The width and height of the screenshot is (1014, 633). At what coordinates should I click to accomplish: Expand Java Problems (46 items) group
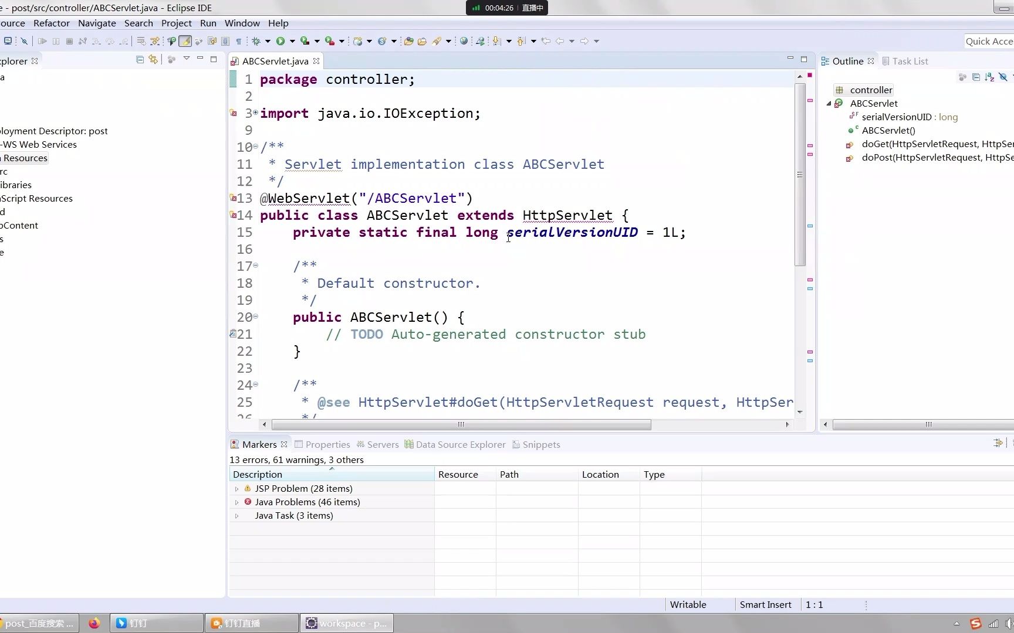click(236, 502)
